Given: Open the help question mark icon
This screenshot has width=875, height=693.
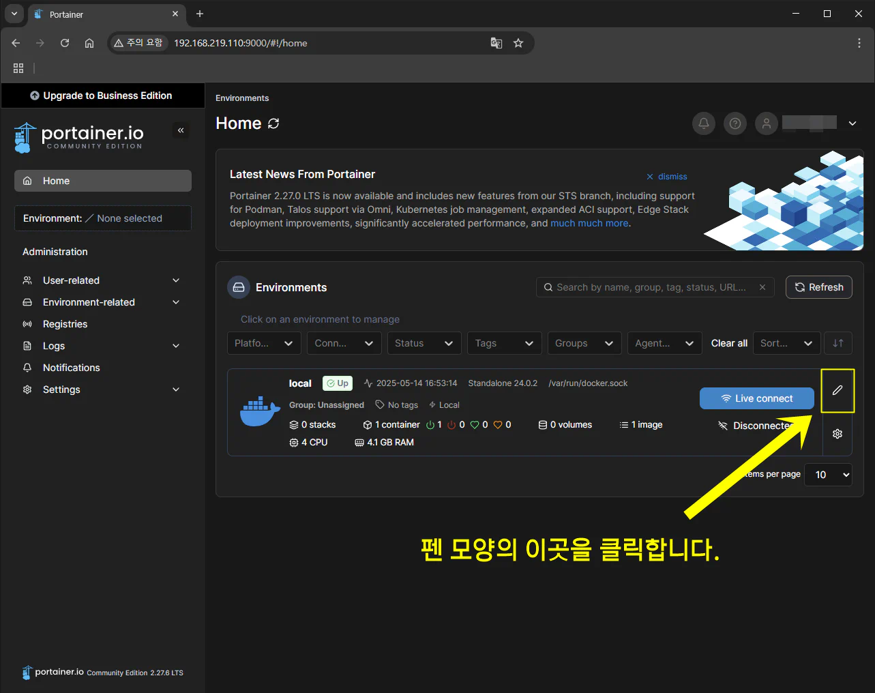Looking at the screenshot, I should [735, 123].
